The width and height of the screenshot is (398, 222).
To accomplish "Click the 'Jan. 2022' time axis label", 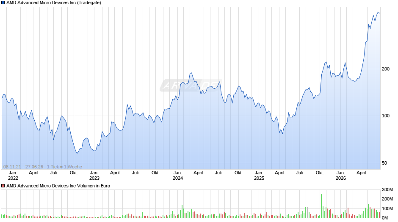I will pos(13,176).
